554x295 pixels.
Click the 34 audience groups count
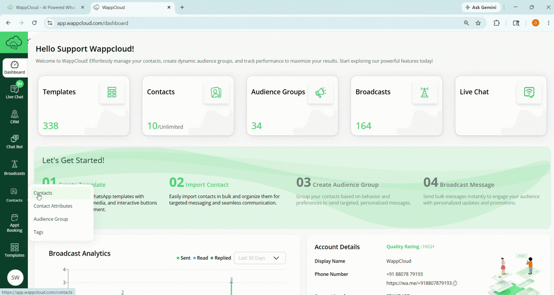(x=256, y=126)
